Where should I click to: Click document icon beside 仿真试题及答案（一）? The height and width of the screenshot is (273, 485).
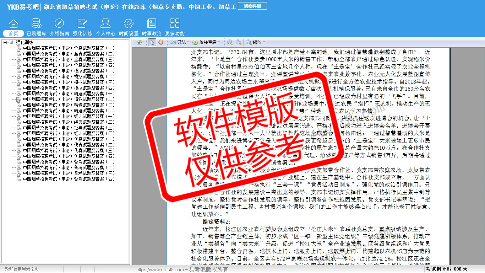pos(19,139)
